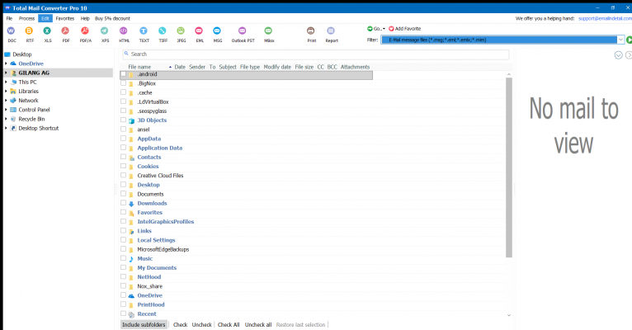
Task: Check the .android folder checkbox
Action: (123, 73)
